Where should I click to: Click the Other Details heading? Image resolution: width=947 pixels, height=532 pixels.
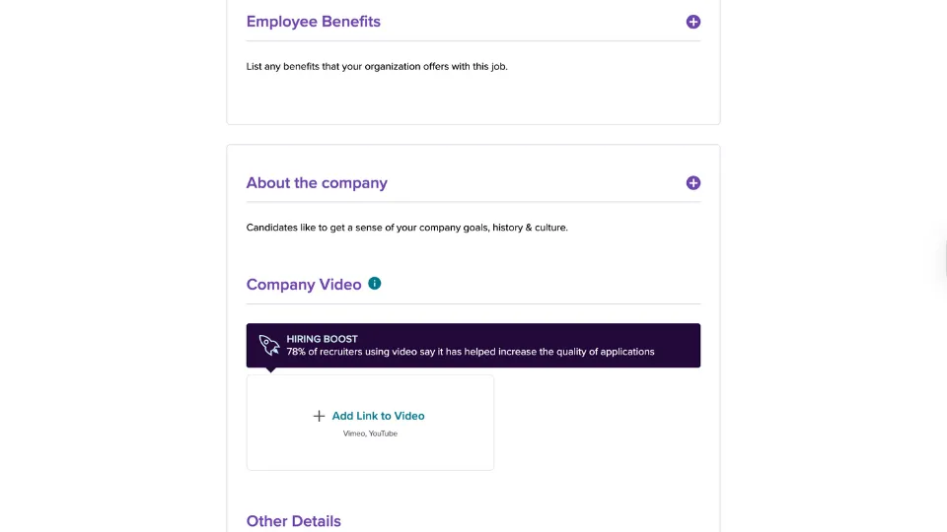tap(293, 521)
